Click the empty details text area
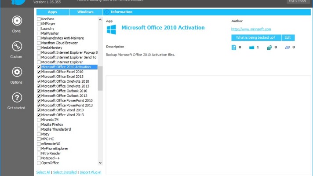The image size is (313, 176). [208, 125]
